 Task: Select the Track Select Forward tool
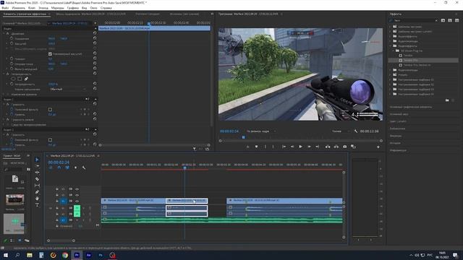point(37,166)
